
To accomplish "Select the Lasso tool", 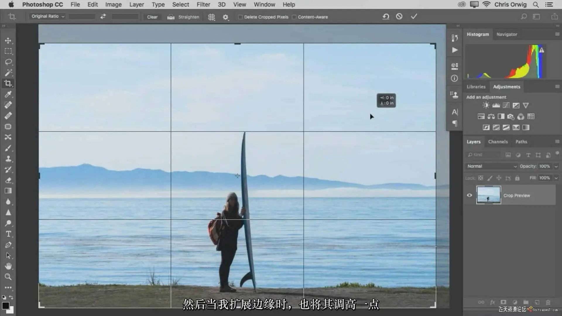I will pos(8,62).
